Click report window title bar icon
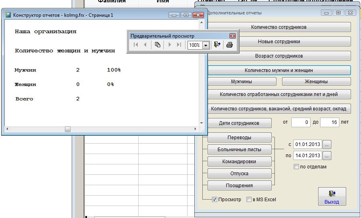Viewport: 361px width, 218px height. coord(8,15)
